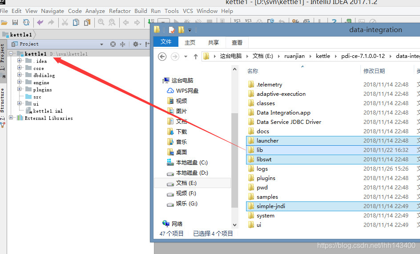Expand the core folder node
This screenshot has height=254, width=420.
pos(19,68)
